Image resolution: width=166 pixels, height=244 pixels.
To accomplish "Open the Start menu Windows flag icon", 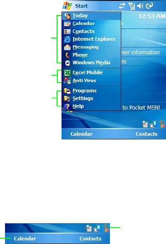I will coord(67,6).
